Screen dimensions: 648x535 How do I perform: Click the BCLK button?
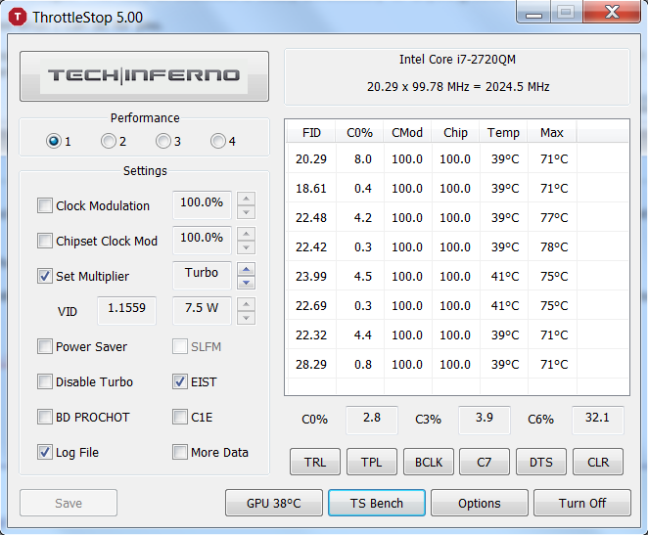click(x=428, y=462)
